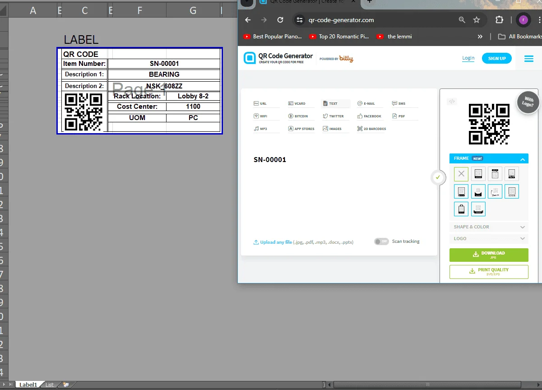Open Chrome three-dot menu
The width and height of the screenshot is (542, 390).
[x=539, y=20]
